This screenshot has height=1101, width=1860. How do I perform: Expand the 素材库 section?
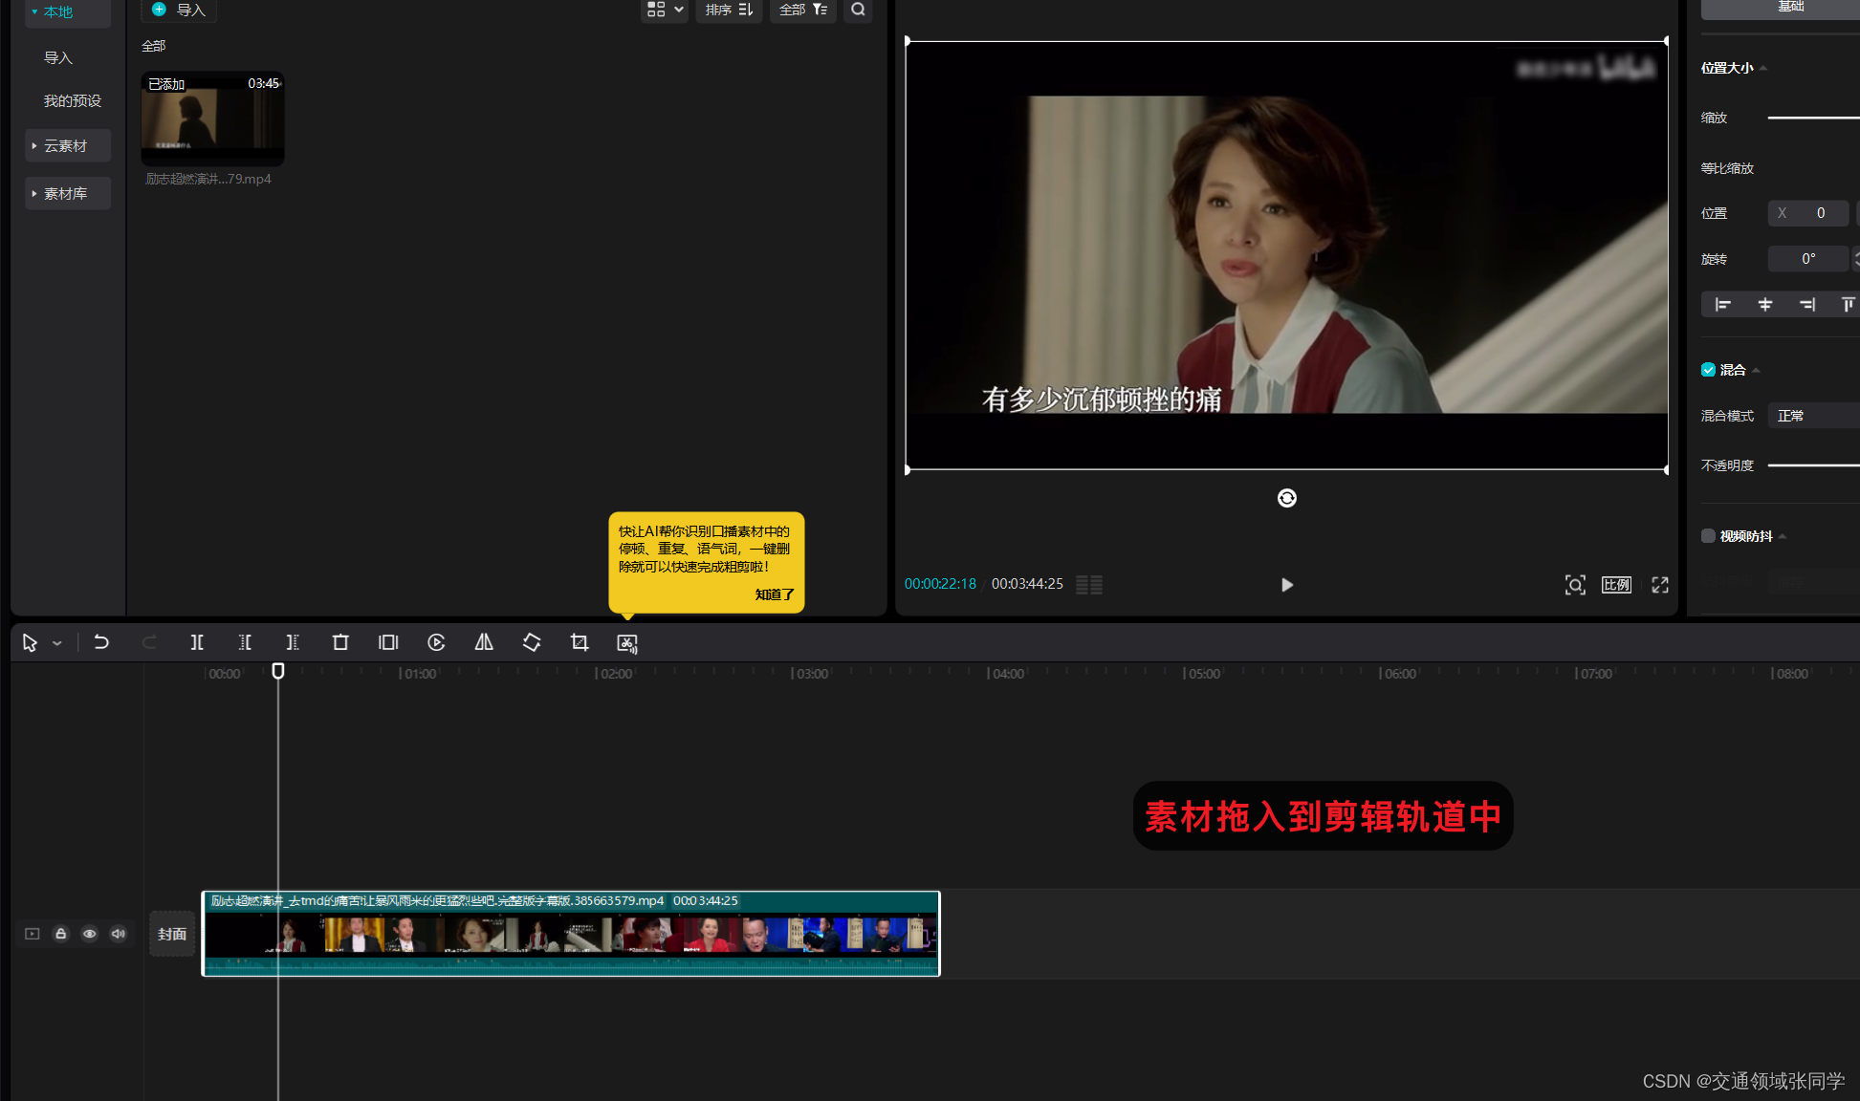click(67, 194)
